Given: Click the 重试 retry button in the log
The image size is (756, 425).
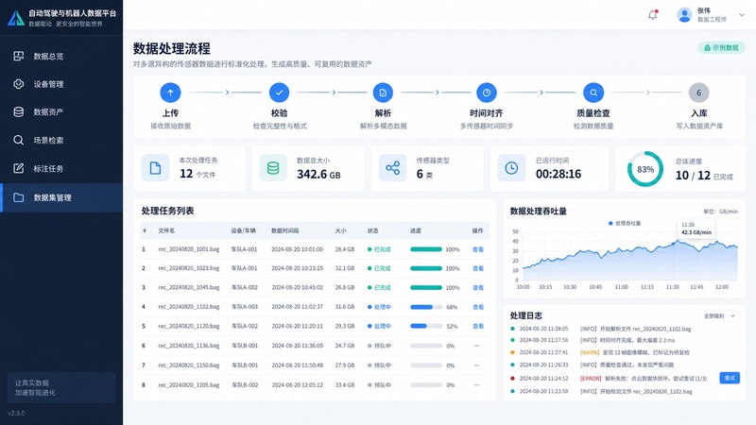Looking at the screenshot, I should pyautogui.click(x=730, y=378).
